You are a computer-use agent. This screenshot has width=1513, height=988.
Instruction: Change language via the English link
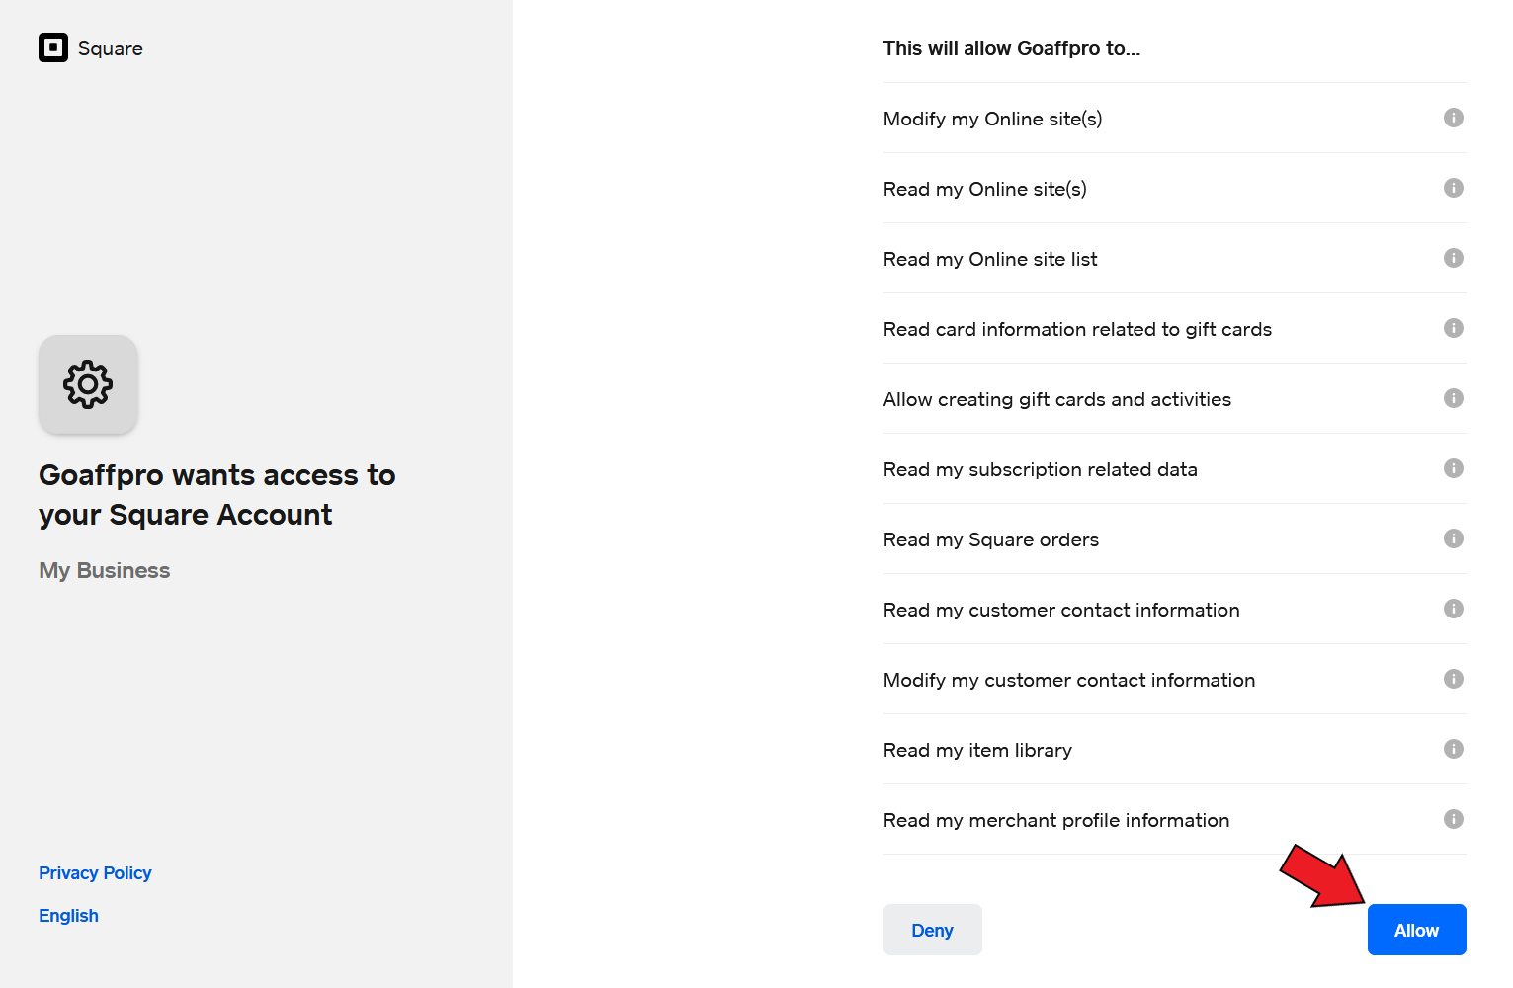pyautogui.click(x=68, y=916)
